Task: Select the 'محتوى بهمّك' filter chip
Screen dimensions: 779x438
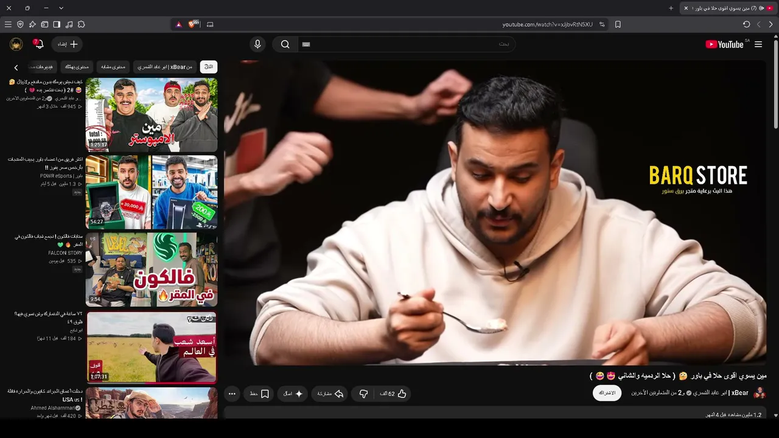Action: pos(77,67)
